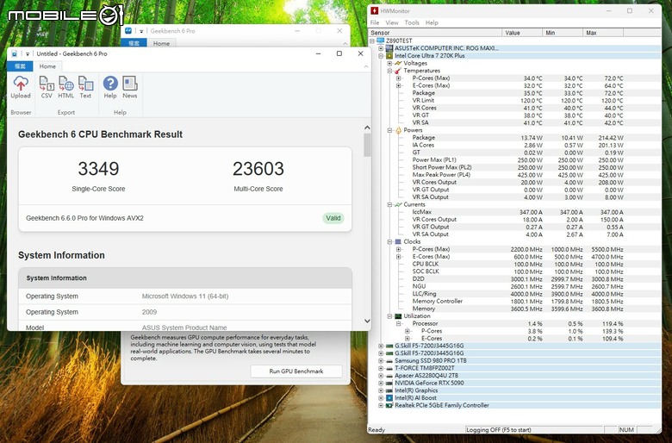Collapse the Powers node
This screenshot has width=672, height=443.
pos(389,130)
